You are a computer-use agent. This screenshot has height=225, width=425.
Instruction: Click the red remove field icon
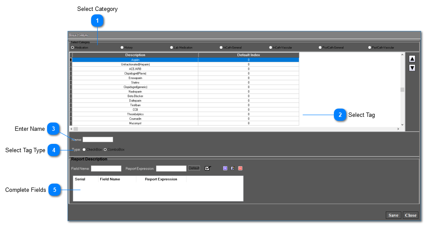tap(240, 168)
